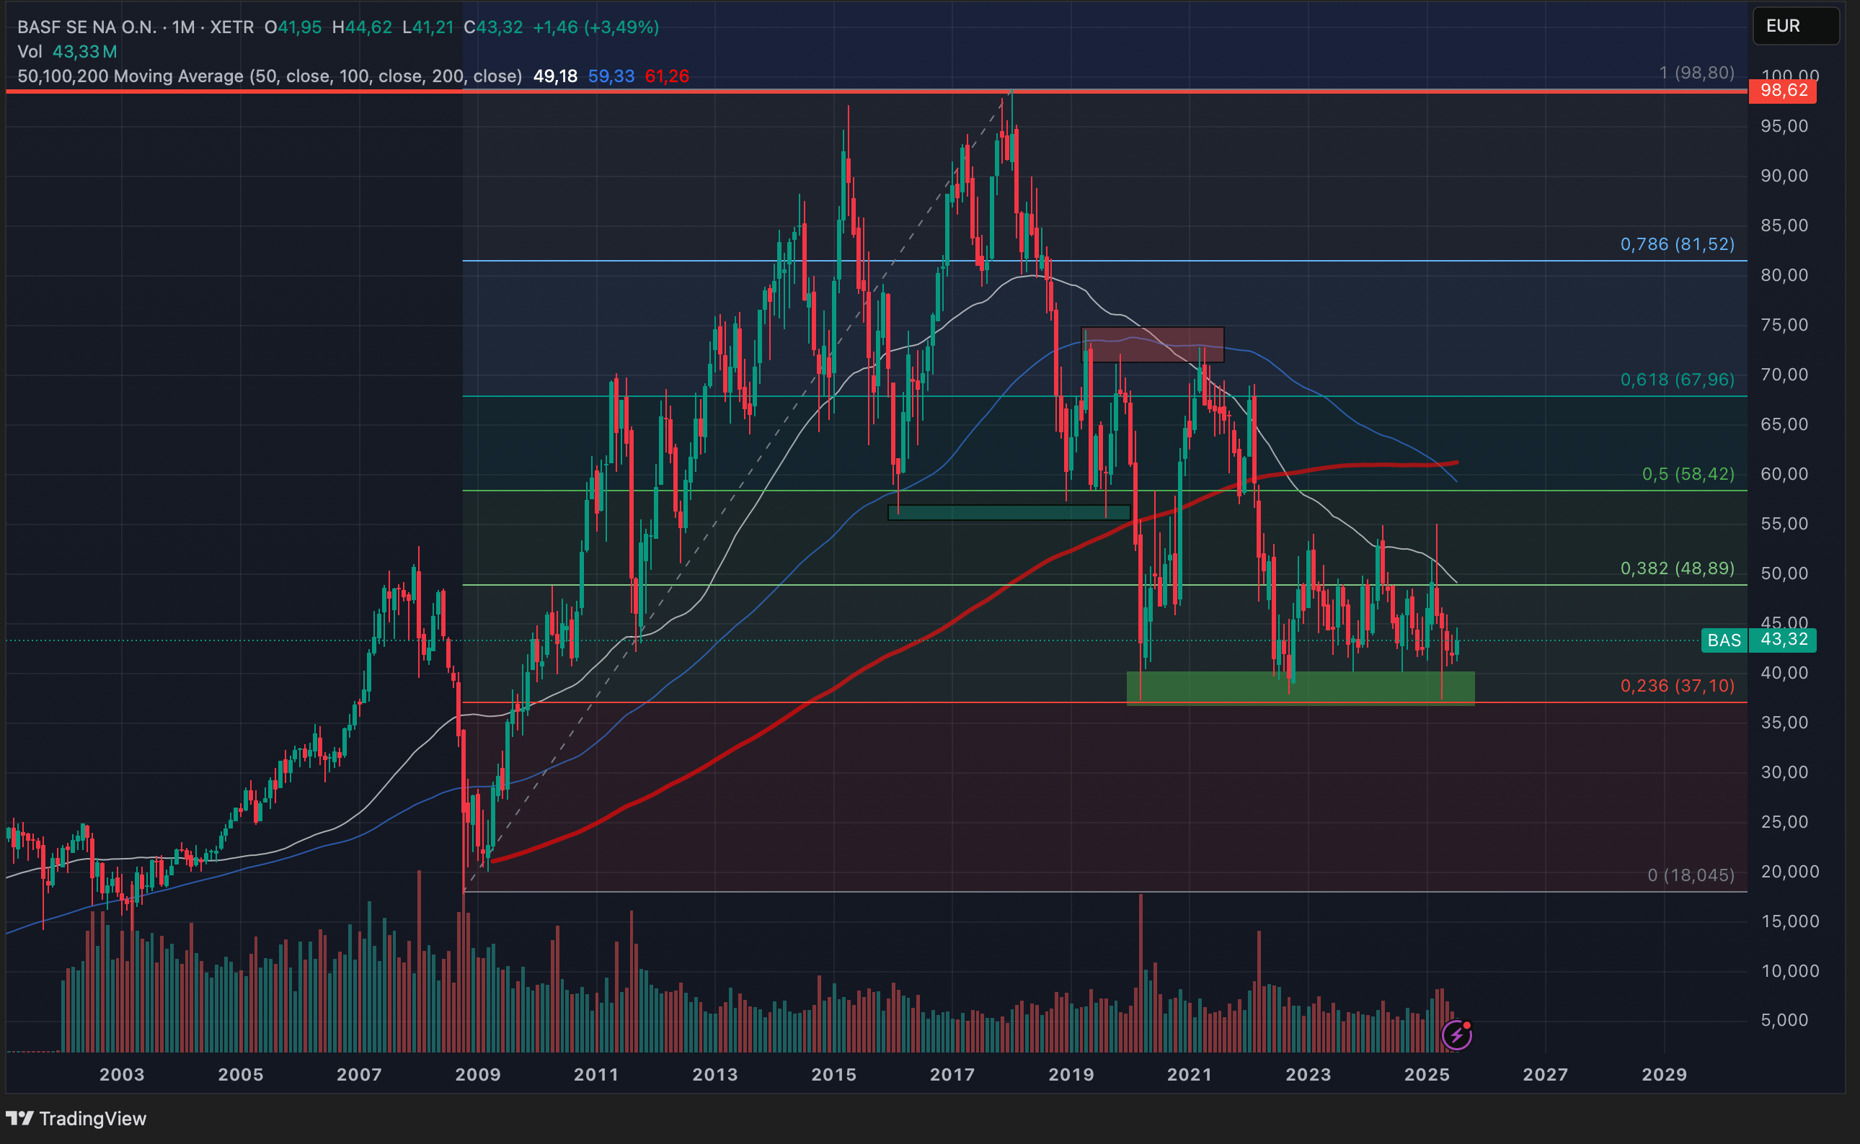
Task: Click the green support zone rectangle near 40
Action: click(x=1300, y=688)
